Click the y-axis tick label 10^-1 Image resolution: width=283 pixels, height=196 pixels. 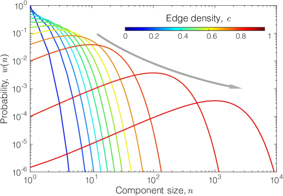coord(20,32)
